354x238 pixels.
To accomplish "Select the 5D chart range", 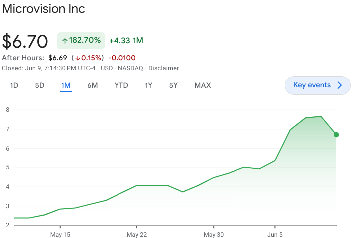I will click(x=40, y=85).
